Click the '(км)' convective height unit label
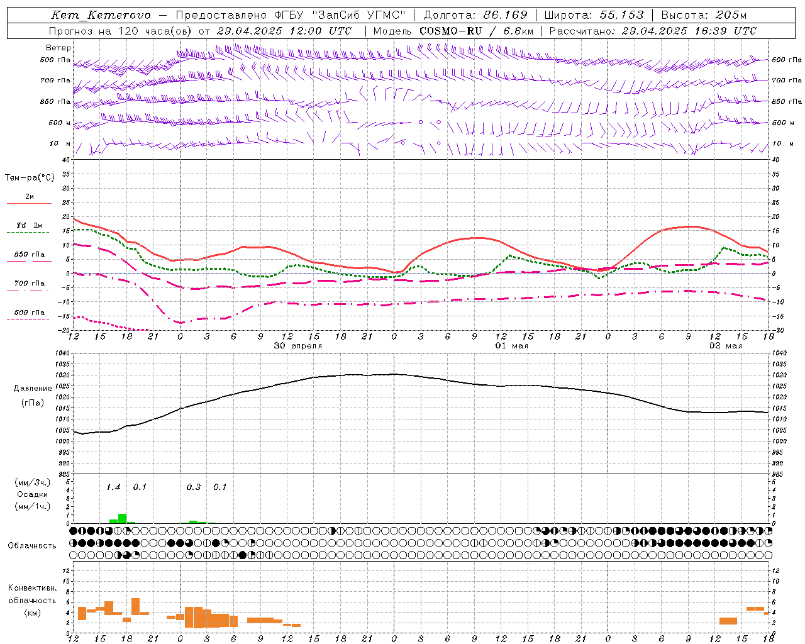 tap(32, 613)
